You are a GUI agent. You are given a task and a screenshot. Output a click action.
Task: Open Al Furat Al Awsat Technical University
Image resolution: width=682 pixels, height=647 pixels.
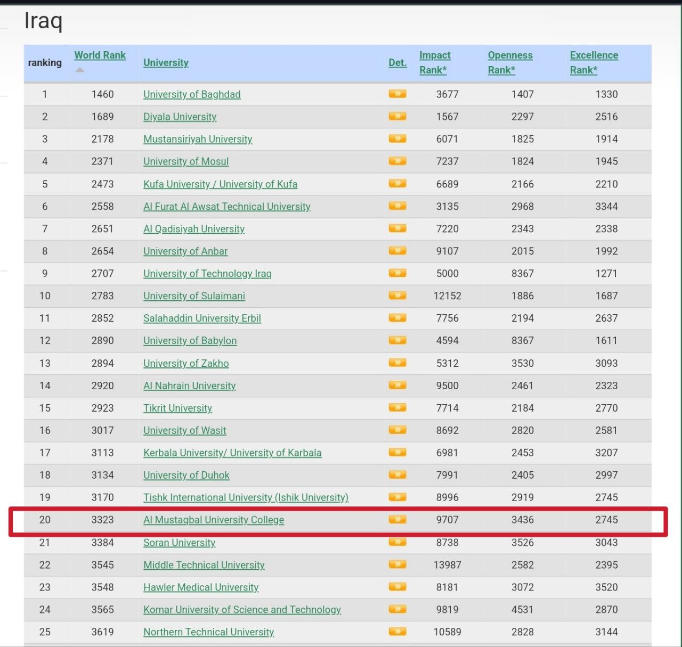click(226, 207)
